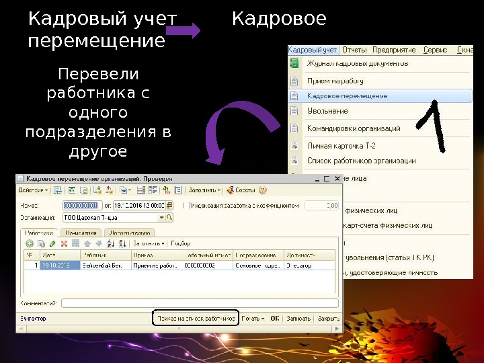The image size is (484, 363).
Task: Click the help question mark icon
Action: point(262,190)
